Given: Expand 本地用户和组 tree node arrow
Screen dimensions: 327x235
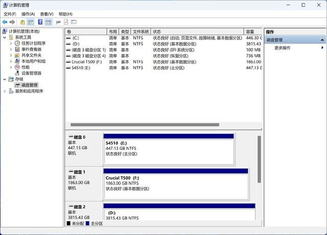Looking at the screenshot, I should 11,61.
